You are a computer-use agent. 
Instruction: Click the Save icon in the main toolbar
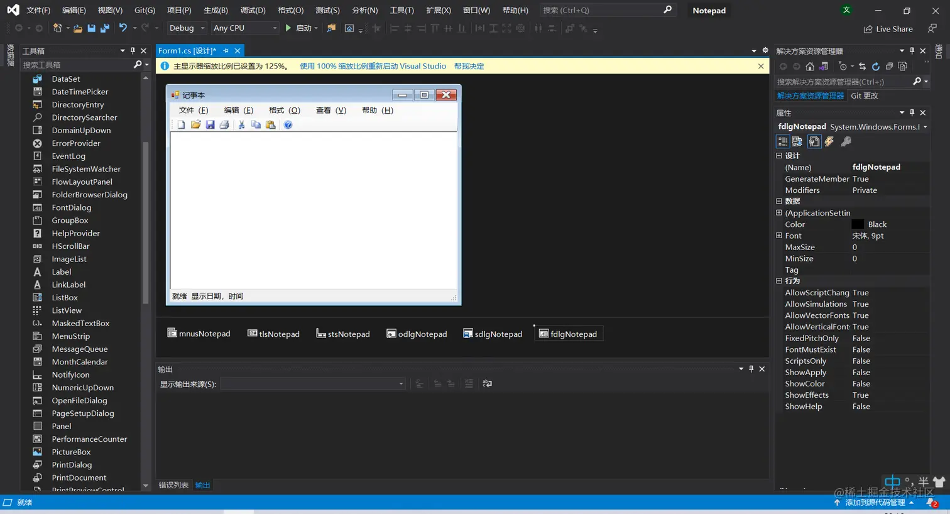[x=91, y=28]
